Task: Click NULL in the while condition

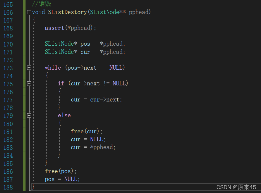Action: point(116,68)
